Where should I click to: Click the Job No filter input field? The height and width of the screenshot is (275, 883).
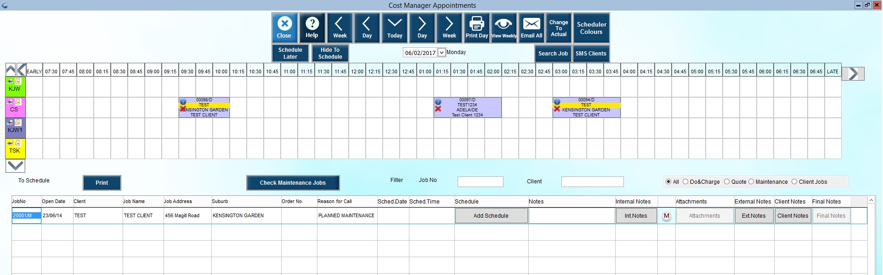(x=481, y=182)
